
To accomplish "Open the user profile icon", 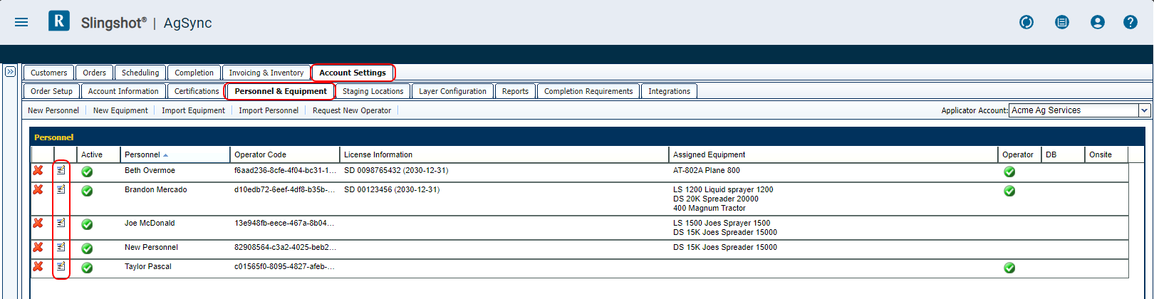I will (1098, 22).
